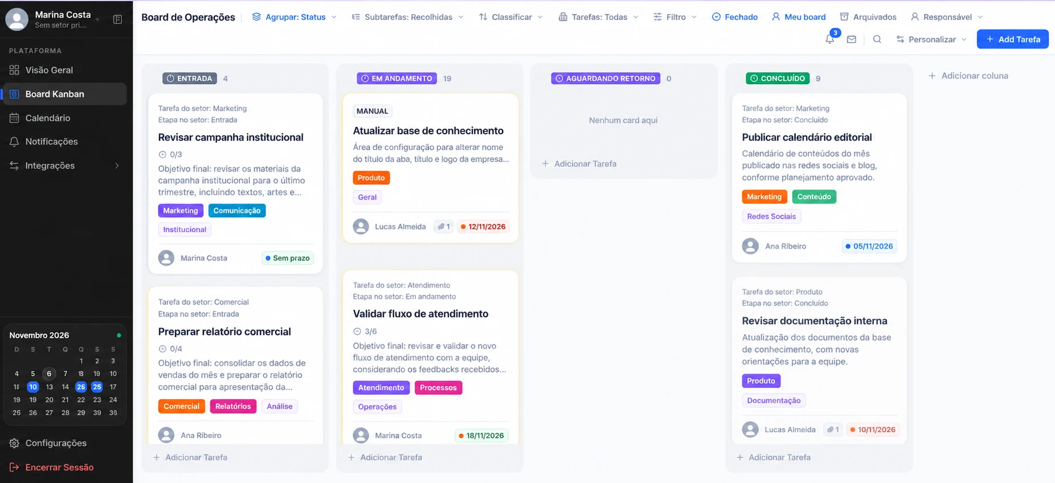Toggle the Meu board filter
The width and height of the screenshot is (1055, 483).
click(799, 17)
